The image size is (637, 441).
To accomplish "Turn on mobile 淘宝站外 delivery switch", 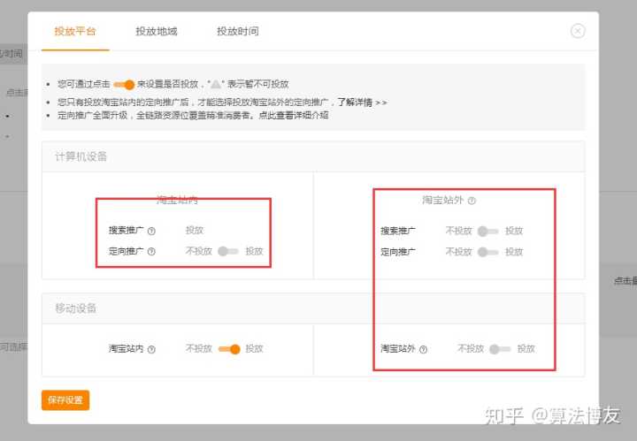I will pyautogui.click(x=500, y=349).
